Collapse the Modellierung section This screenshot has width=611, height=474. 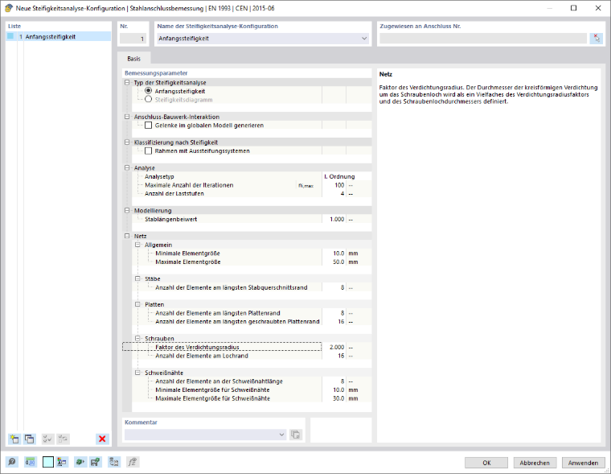(127, 210)
